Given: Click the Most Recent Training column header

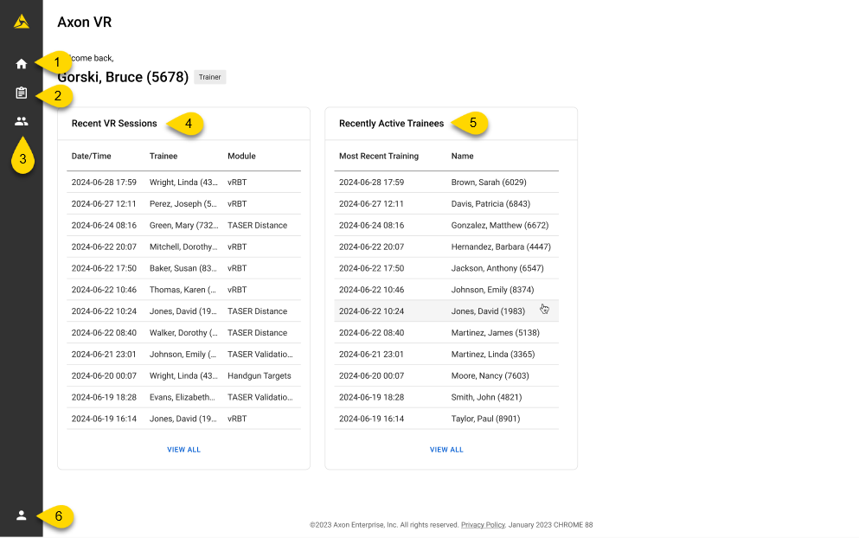Looking at the screenshot, I should click(x=378, y=157).
